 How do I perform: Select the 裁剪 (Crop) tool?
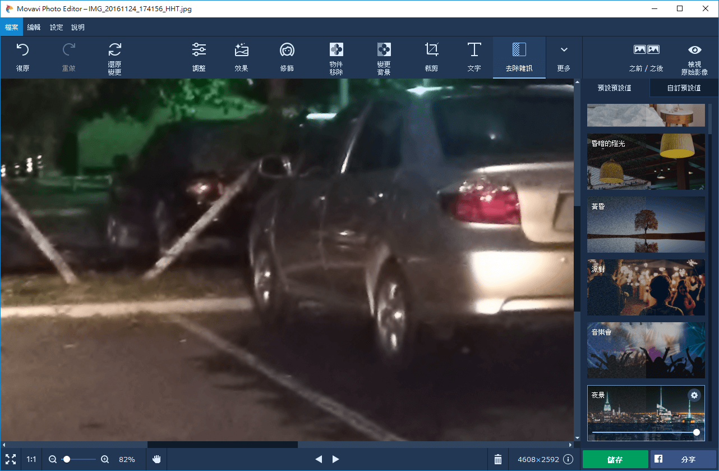pos(431,51)
